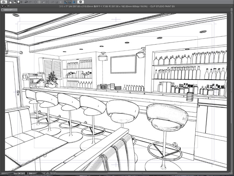Rotate canvas left using status bar icon
234x176 pixels.
(x=46, y=173)
